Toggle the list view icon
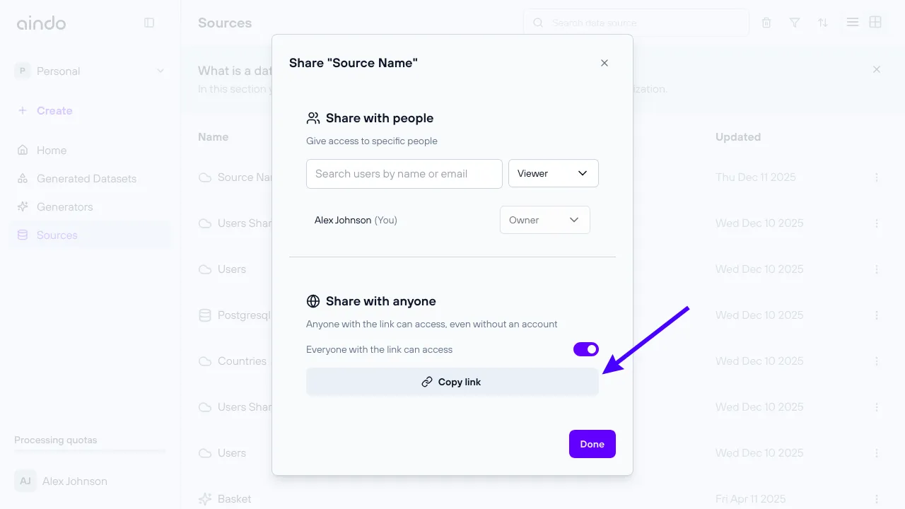The width and height of the screenshot is (905, 509). pos(852,22)
